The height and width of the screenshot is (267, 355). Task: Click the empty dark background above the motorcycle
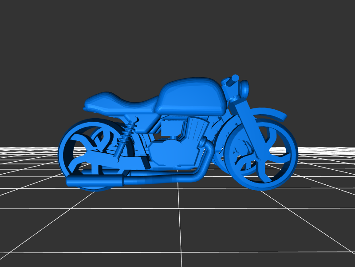pos(177,36)
